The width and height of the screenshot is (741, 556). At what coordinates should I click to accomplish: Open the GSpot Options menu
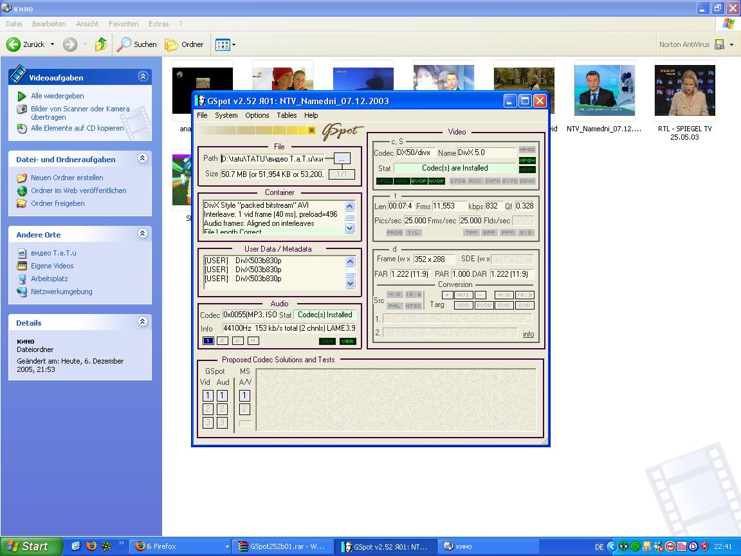(257, 115)
